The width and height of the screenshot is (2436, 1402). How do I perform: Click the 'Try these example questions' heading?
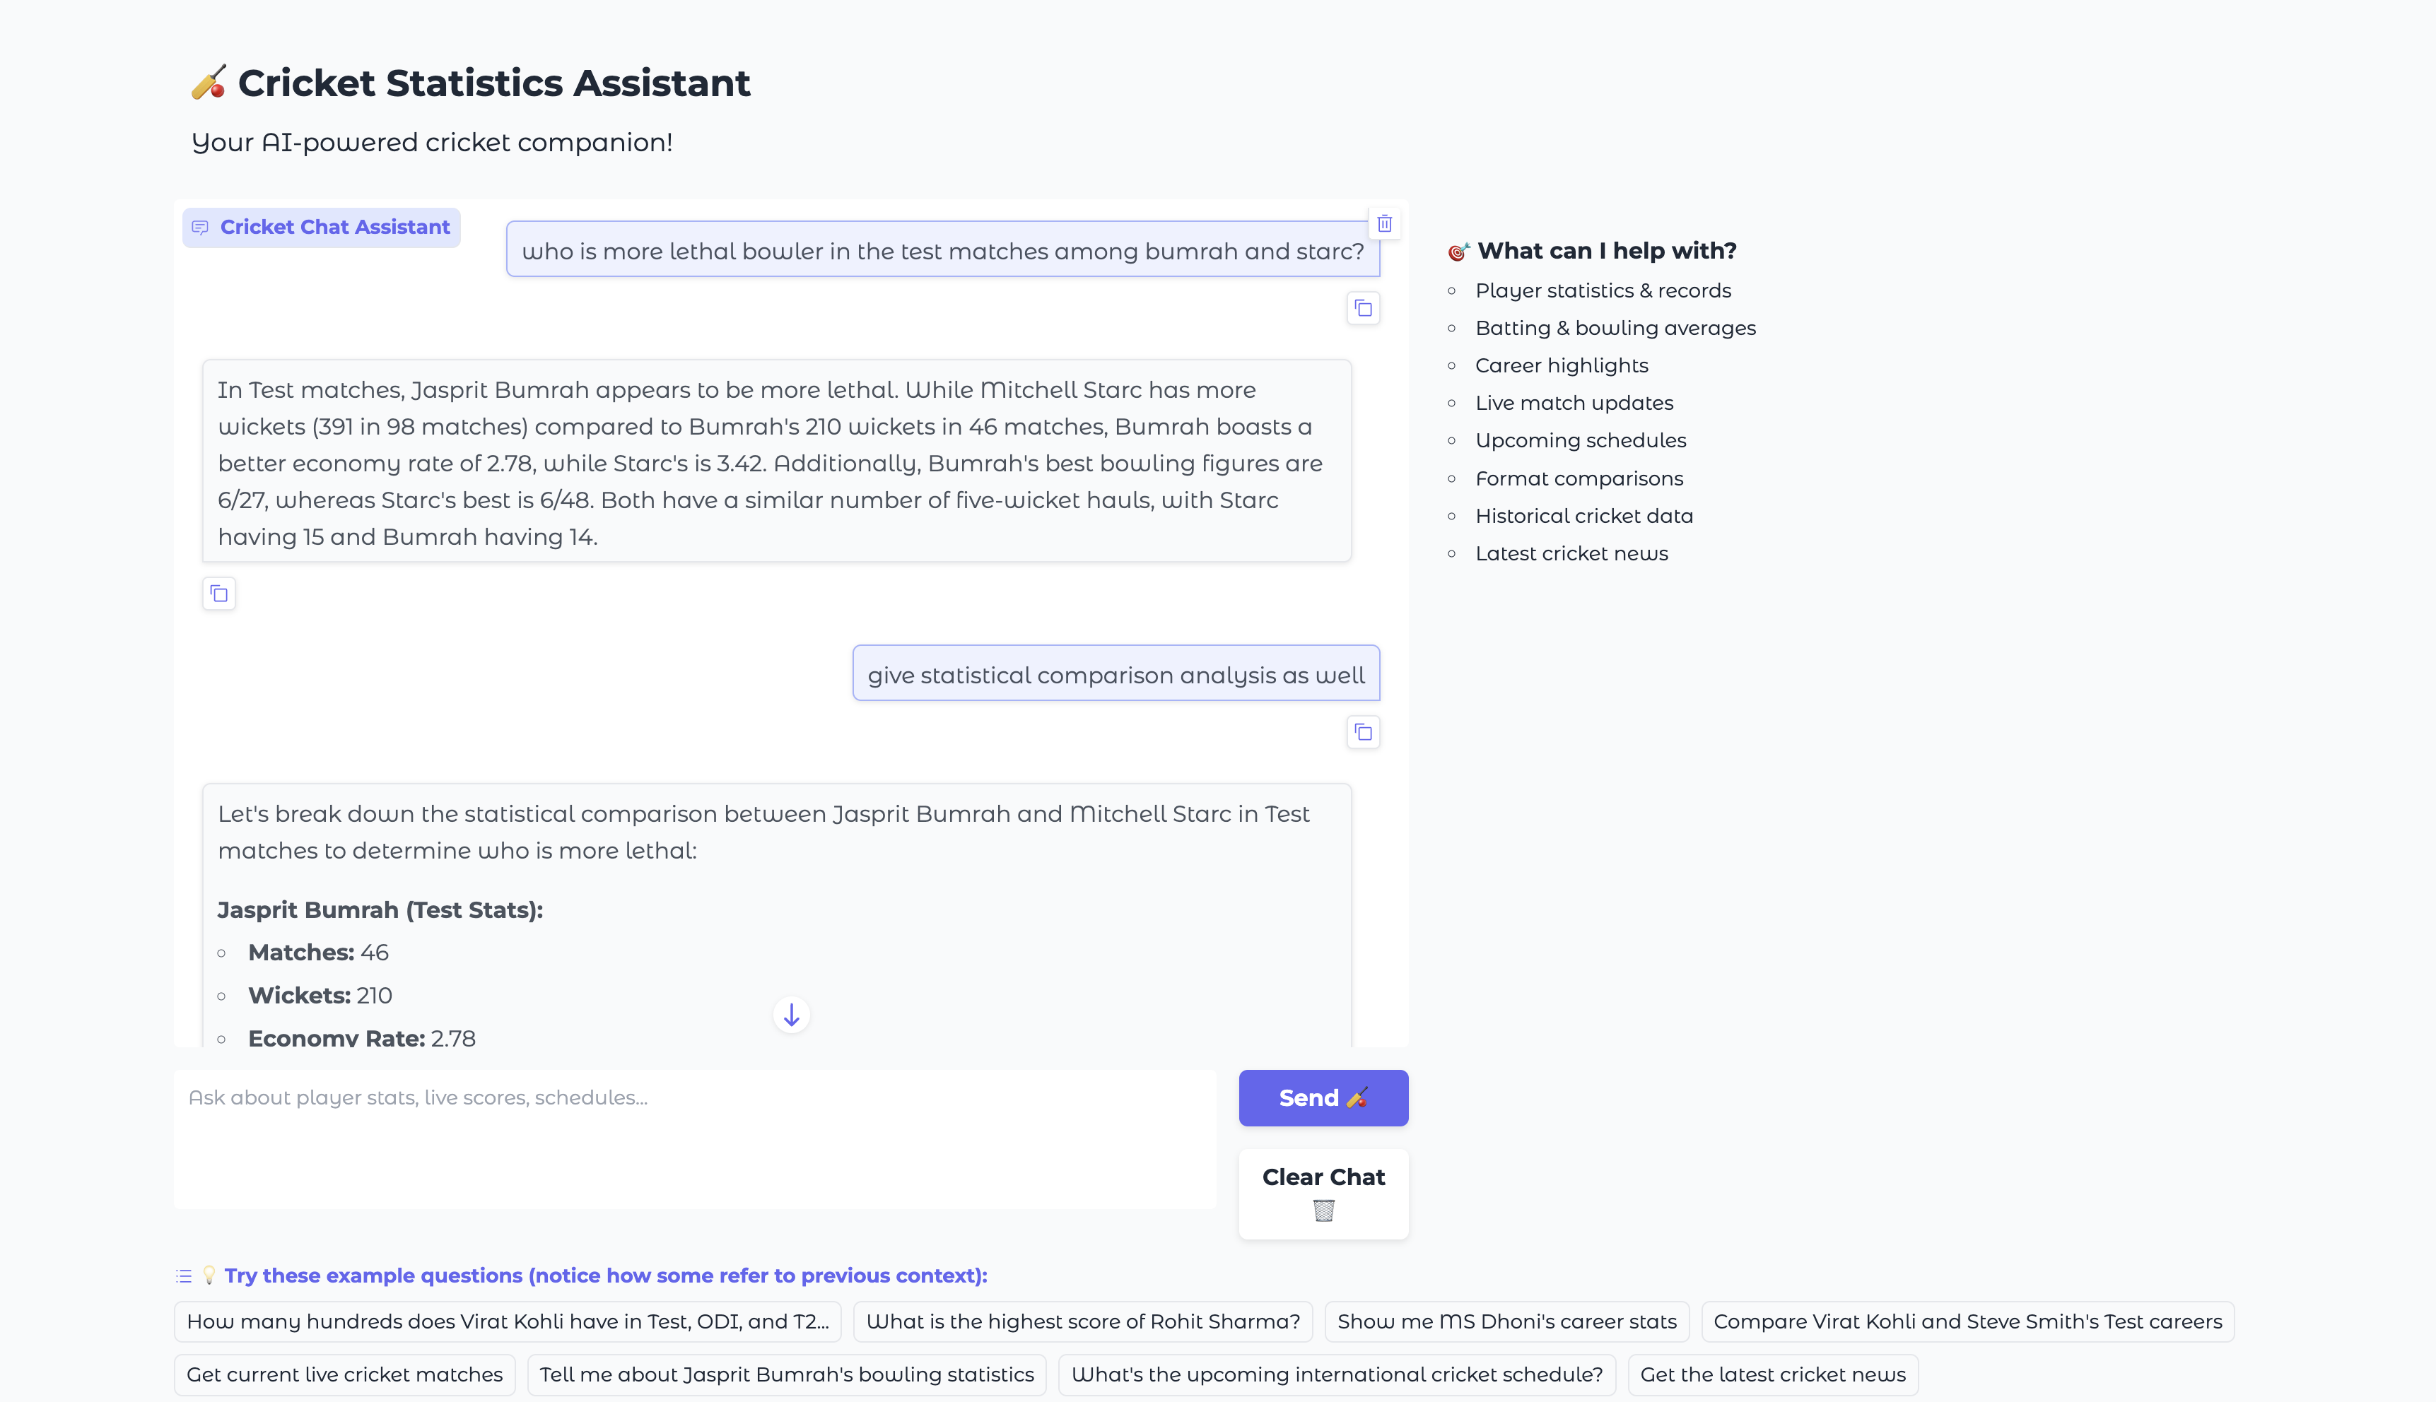(605, 1276)
